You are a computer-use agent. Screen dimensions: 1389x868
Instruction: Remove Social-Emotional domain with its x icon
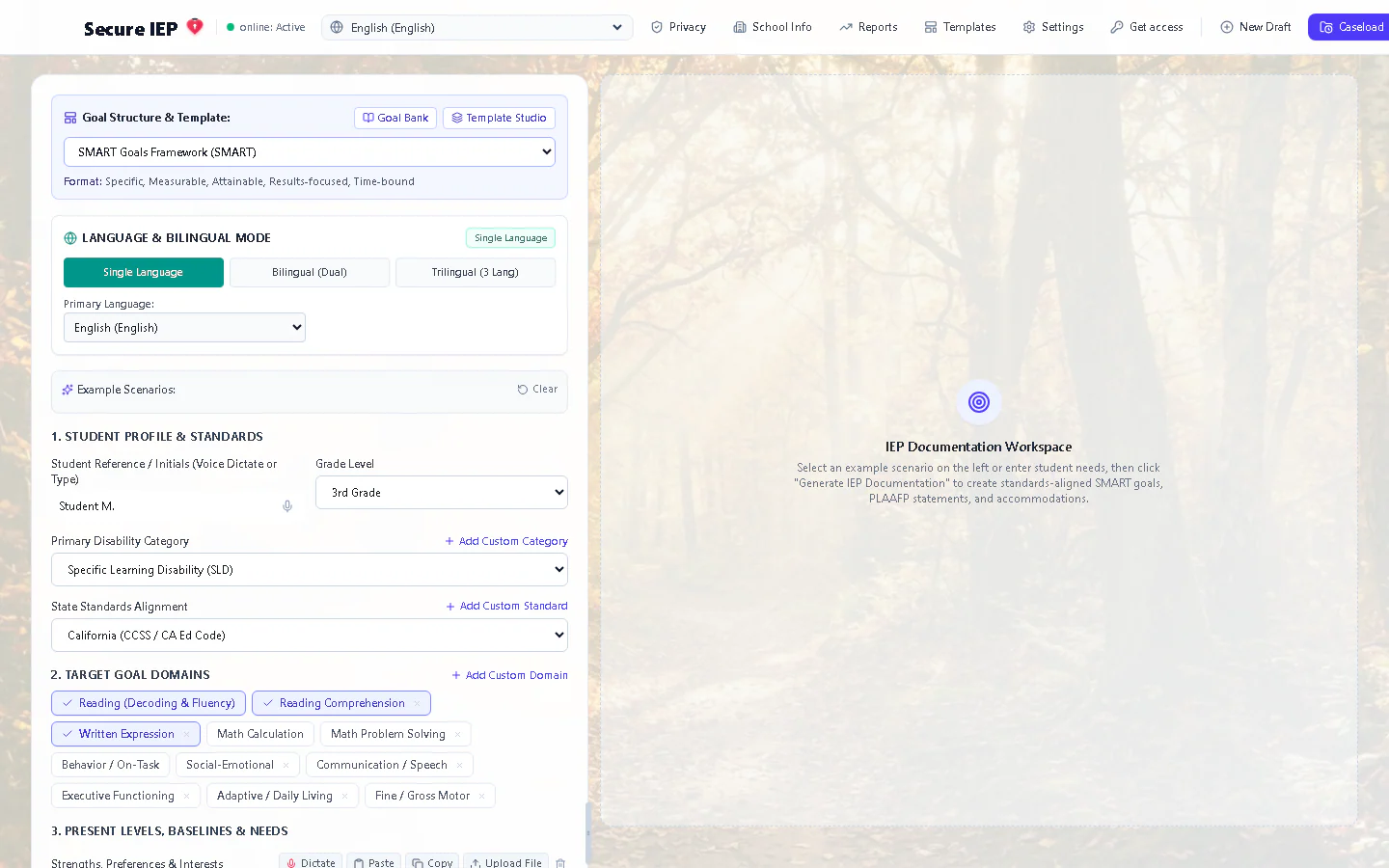tap(286, 765)
